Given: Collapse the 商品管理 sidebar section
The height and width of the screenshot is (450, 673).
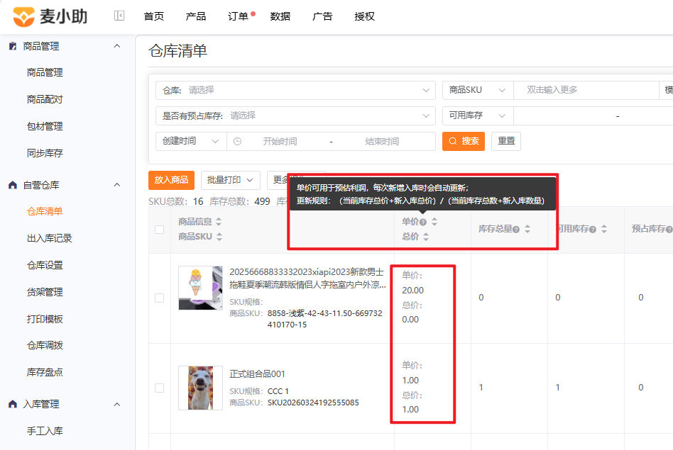Looking at the screenshot, I should click(x=116, y=46).
